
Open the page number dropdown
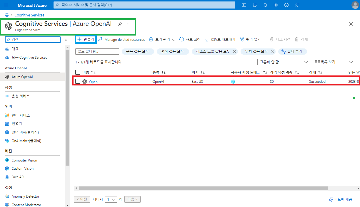pyautogui.click(x=111, y=199)
